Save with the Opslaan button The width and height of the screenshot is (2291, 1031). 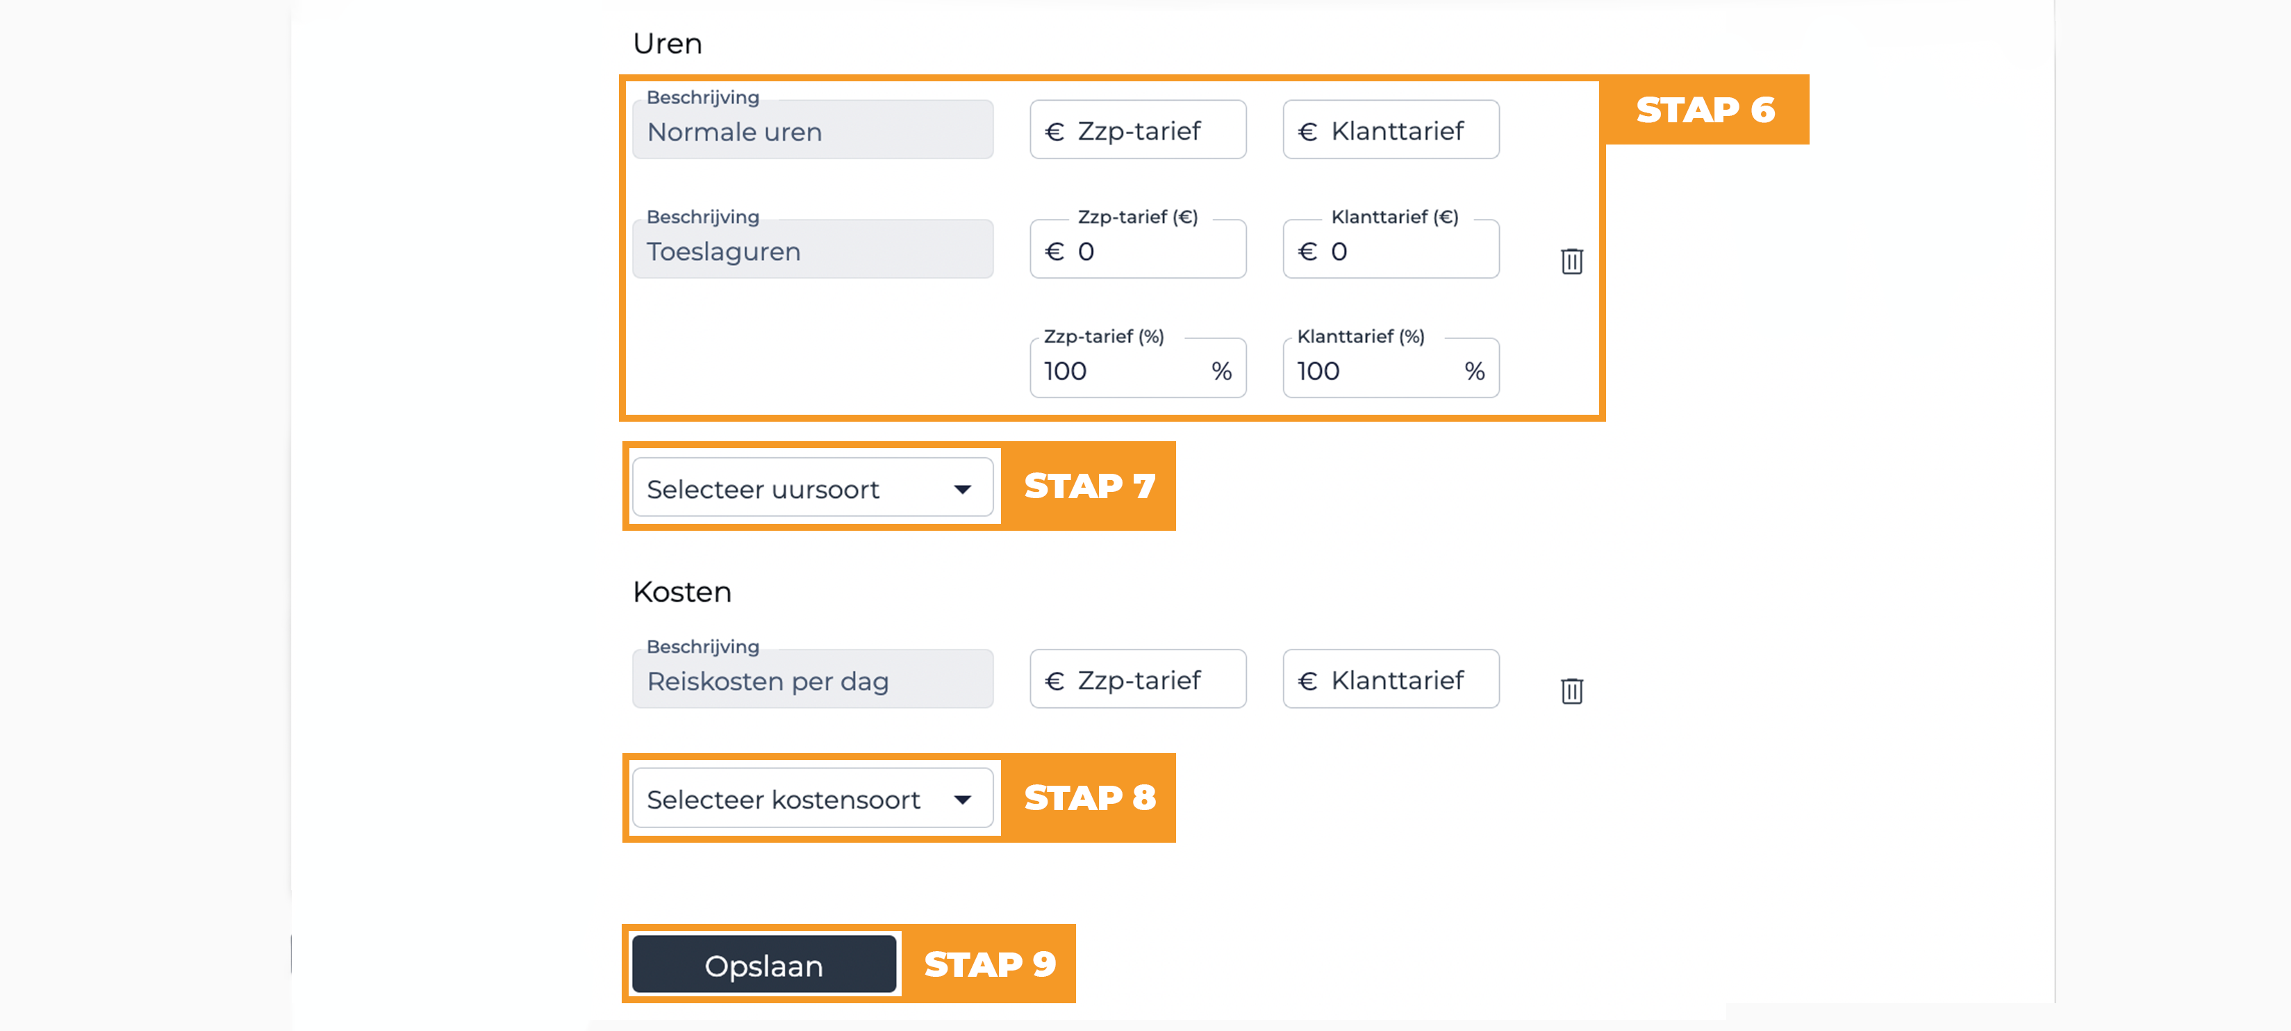(x=764, y=964)
